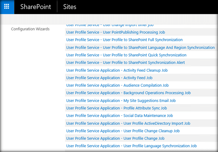Open User Profile to SharePoint Full Synchronization

pos(124,40)
